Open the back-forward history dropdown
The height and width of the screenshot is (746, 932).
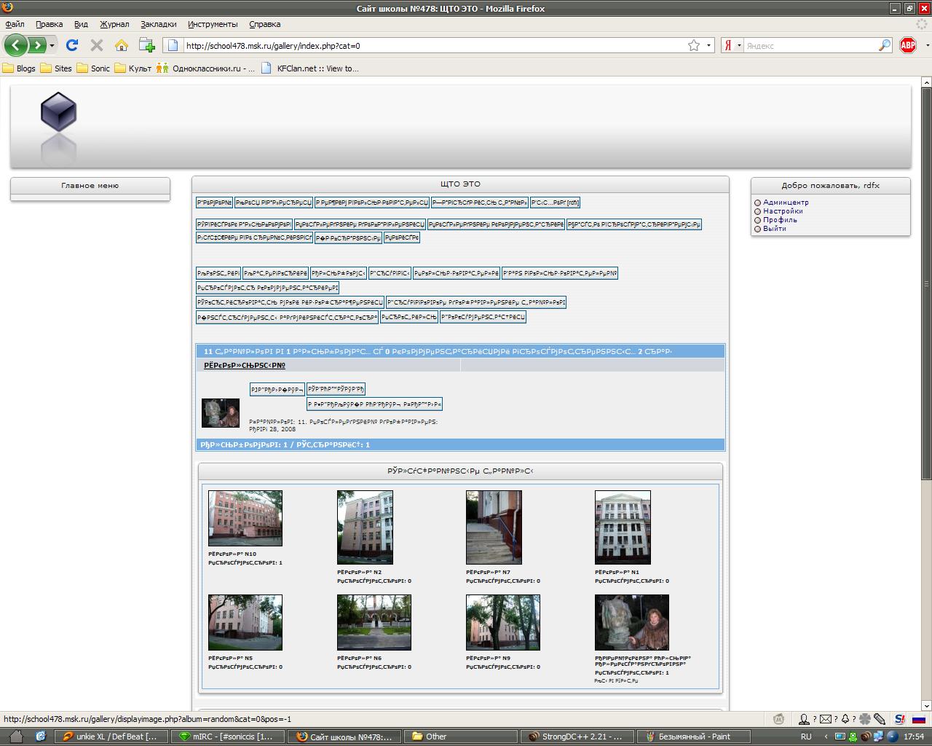pyautogui.click(x=52, y=45)
